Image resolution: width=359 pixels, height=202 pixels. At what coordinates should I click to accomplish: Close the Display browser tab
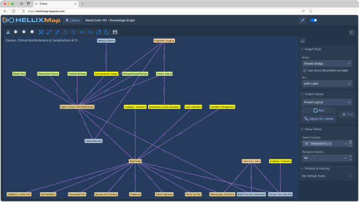tap(75, 4)
